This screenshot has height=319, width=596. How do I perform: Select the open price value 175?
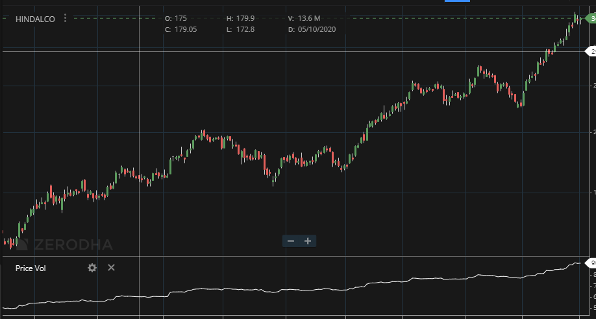(180, 18)
